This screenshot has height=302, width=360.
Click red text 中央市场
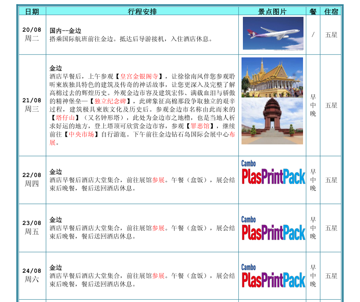click(82, 134)
